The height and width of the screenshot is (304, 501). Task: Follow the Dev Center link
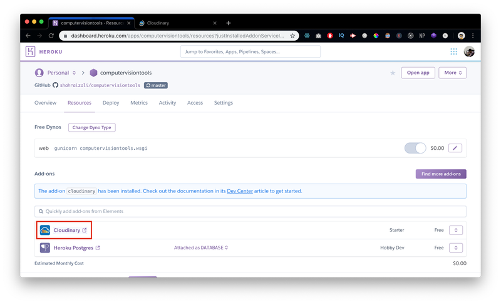[240, 191]
